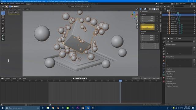Jump to timeline start button
196x110 pixels.
[x=76, y=79]
